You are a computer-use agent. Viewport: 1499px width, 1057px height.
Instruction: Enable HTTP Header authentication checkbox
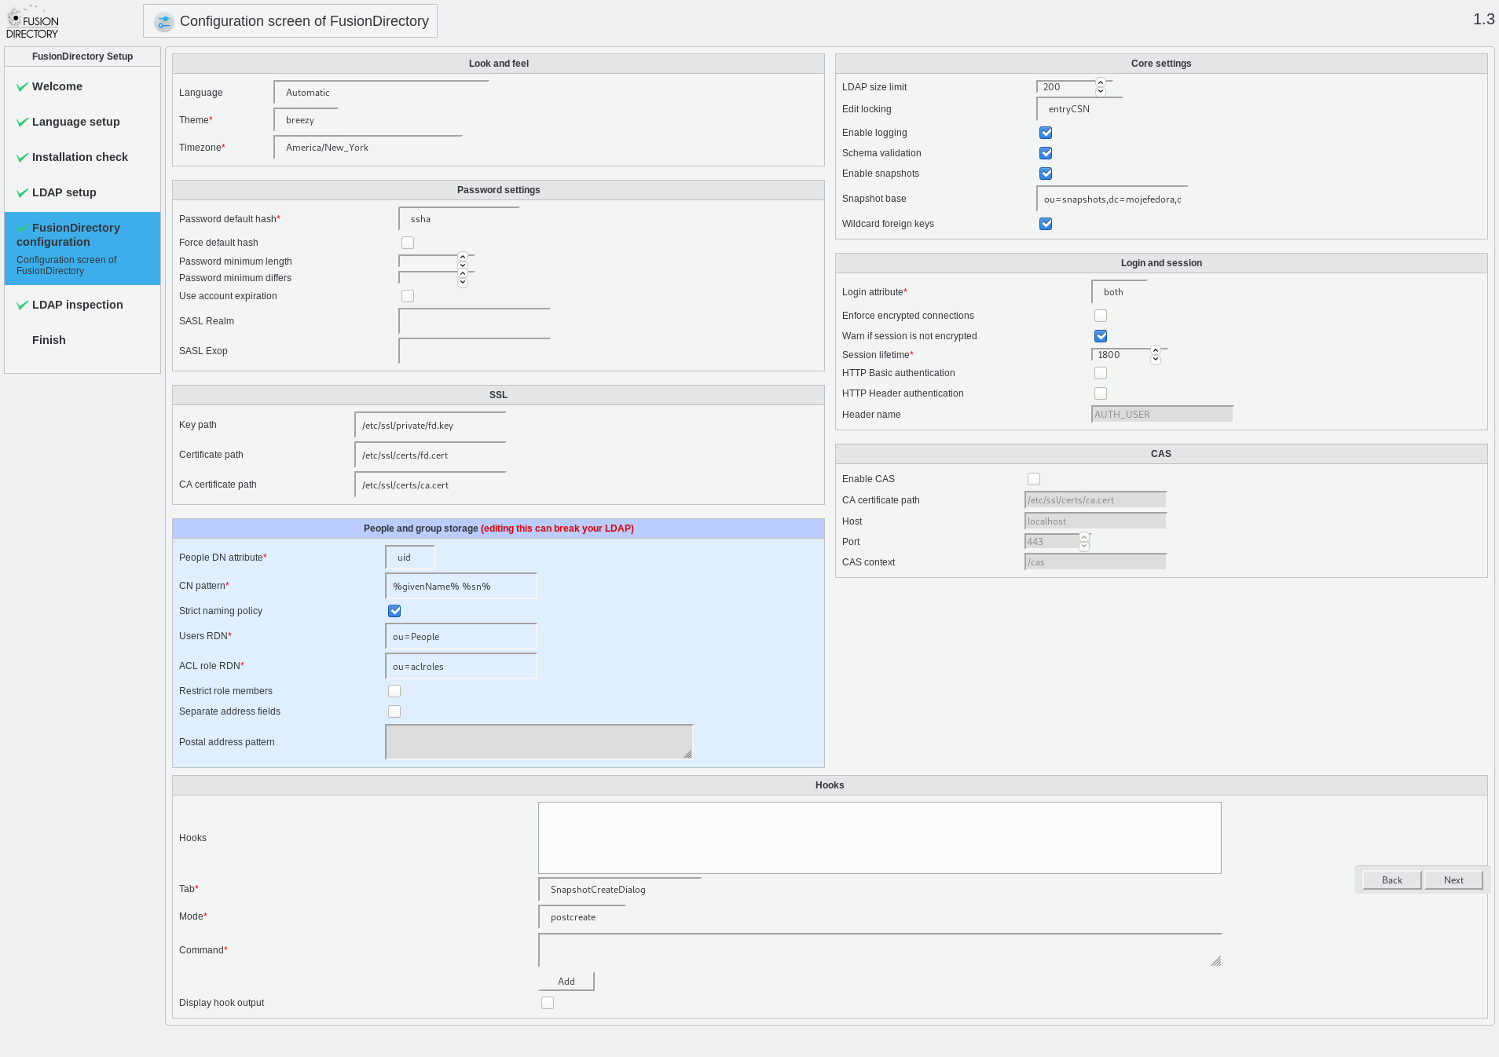[x=1101, y=393]
